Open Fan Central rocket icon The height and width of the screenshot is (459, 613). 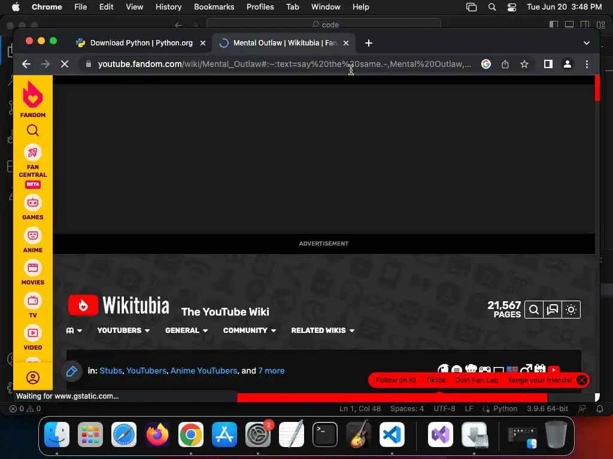[33, 152]
